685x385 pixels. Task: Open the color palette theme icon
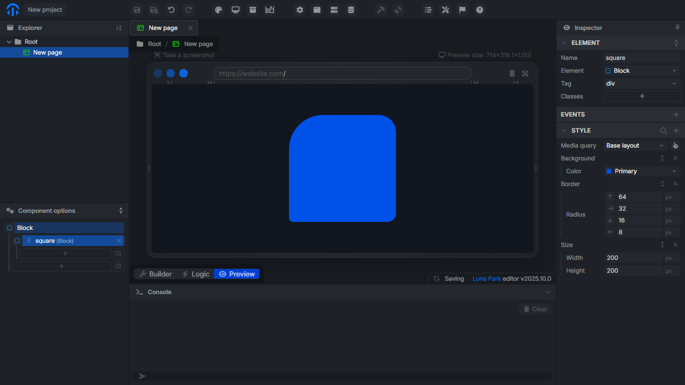(x=218, y=10)
